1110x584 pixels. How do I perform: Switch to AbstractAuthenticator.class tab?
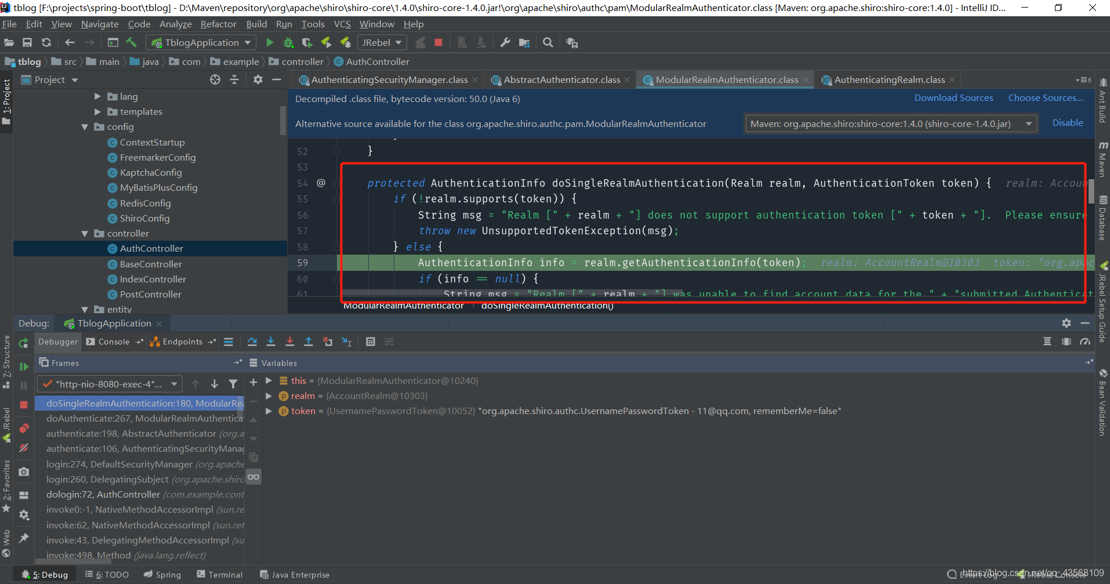pos(561,79)
